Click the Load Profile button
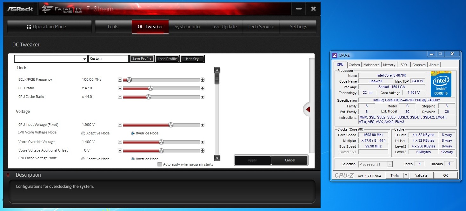Image resolution: width=466 pixels, height=211 pixels. click(167, 59)
